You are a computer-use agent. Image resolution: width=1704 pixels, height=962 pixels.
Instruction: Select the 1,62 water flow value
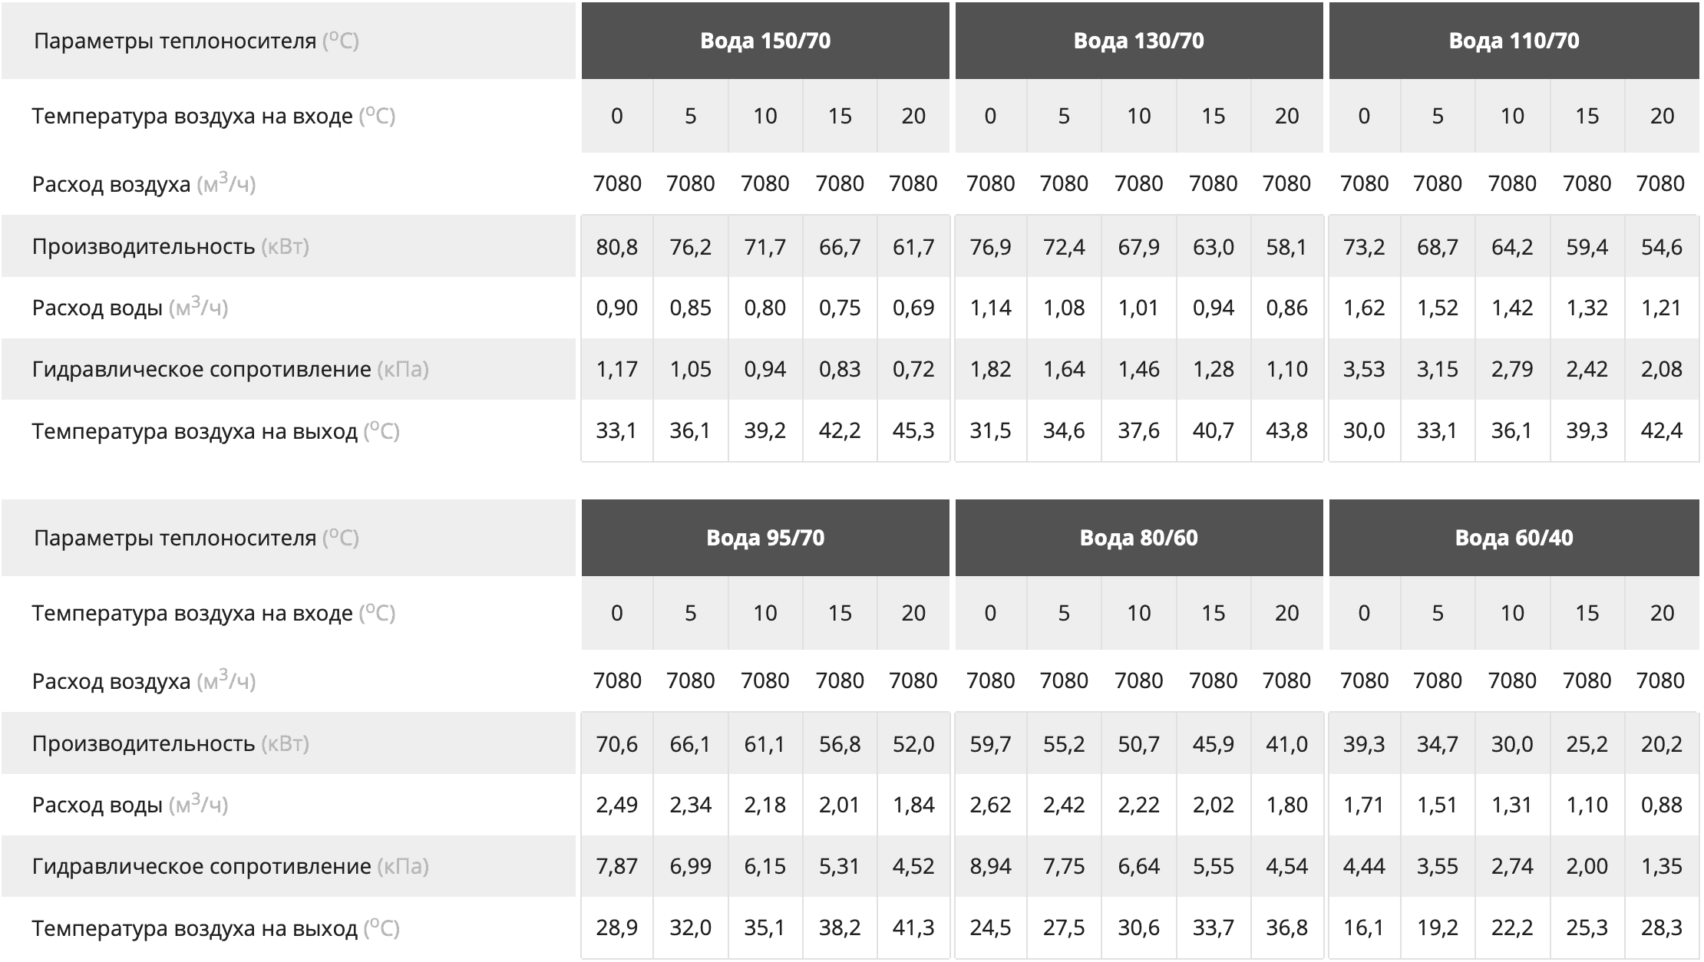click(x=1364, y=308)
